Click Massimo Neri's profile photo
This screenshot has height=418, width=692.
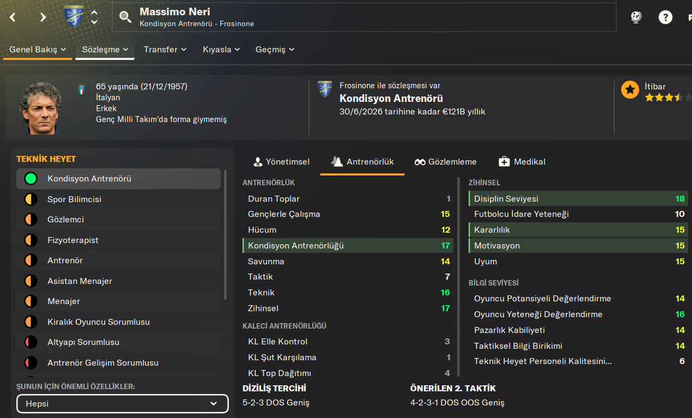(x=40, y=108)
